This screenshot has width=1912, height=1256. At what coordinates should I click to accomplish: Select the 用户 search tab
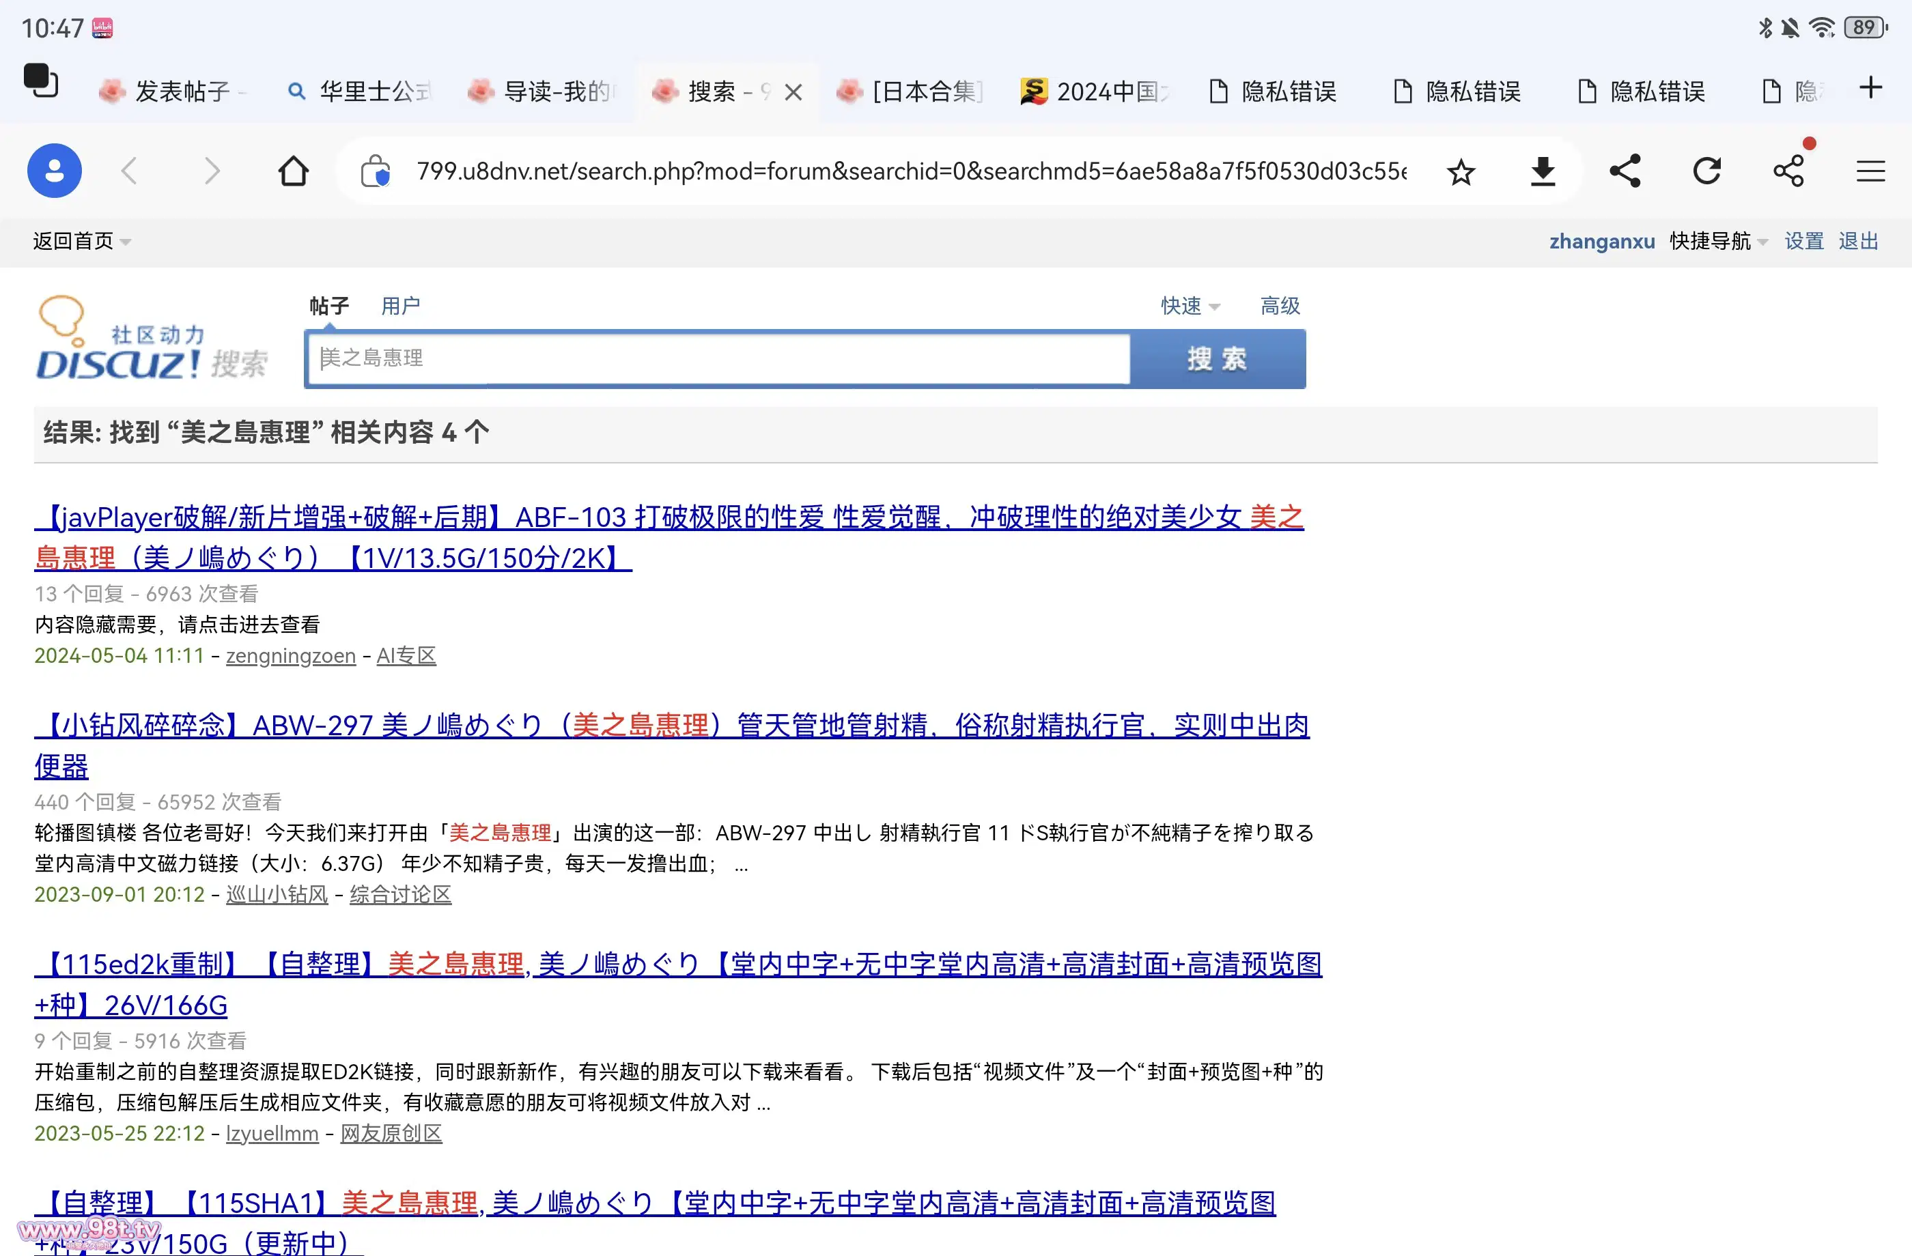(400, 306)
